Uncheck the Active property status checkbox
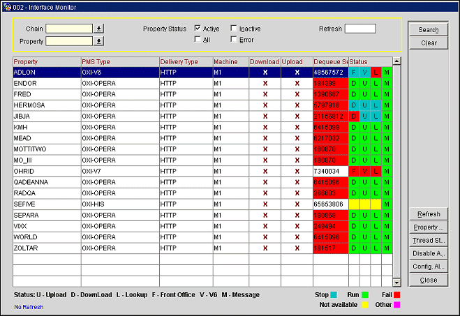Viewport: 460px width, 316px height. (198, 29)
